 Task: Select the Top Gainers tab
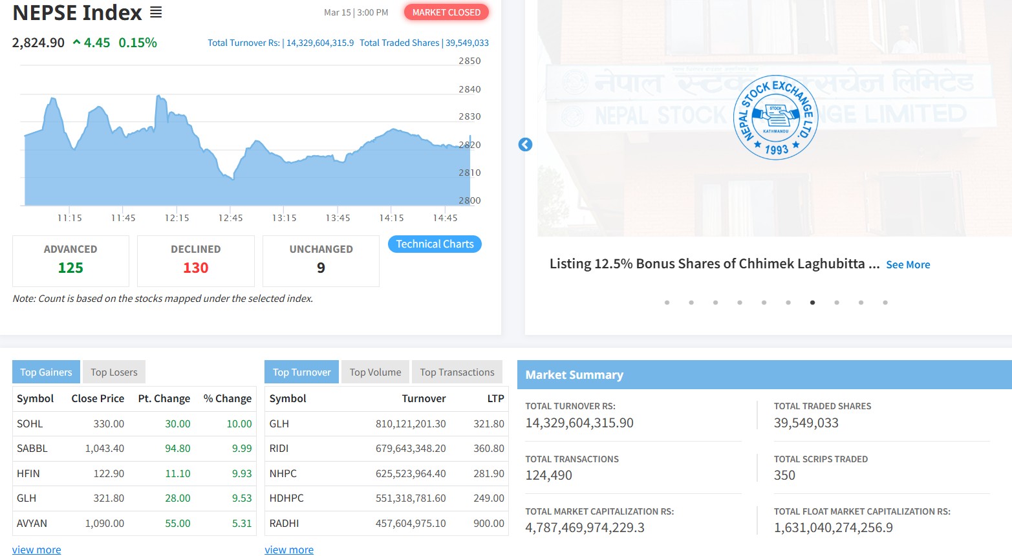46,372
